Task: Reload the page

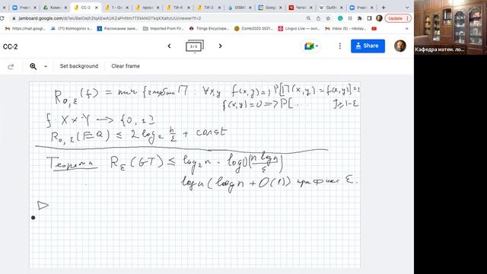Action: click(x=2, y=18)
